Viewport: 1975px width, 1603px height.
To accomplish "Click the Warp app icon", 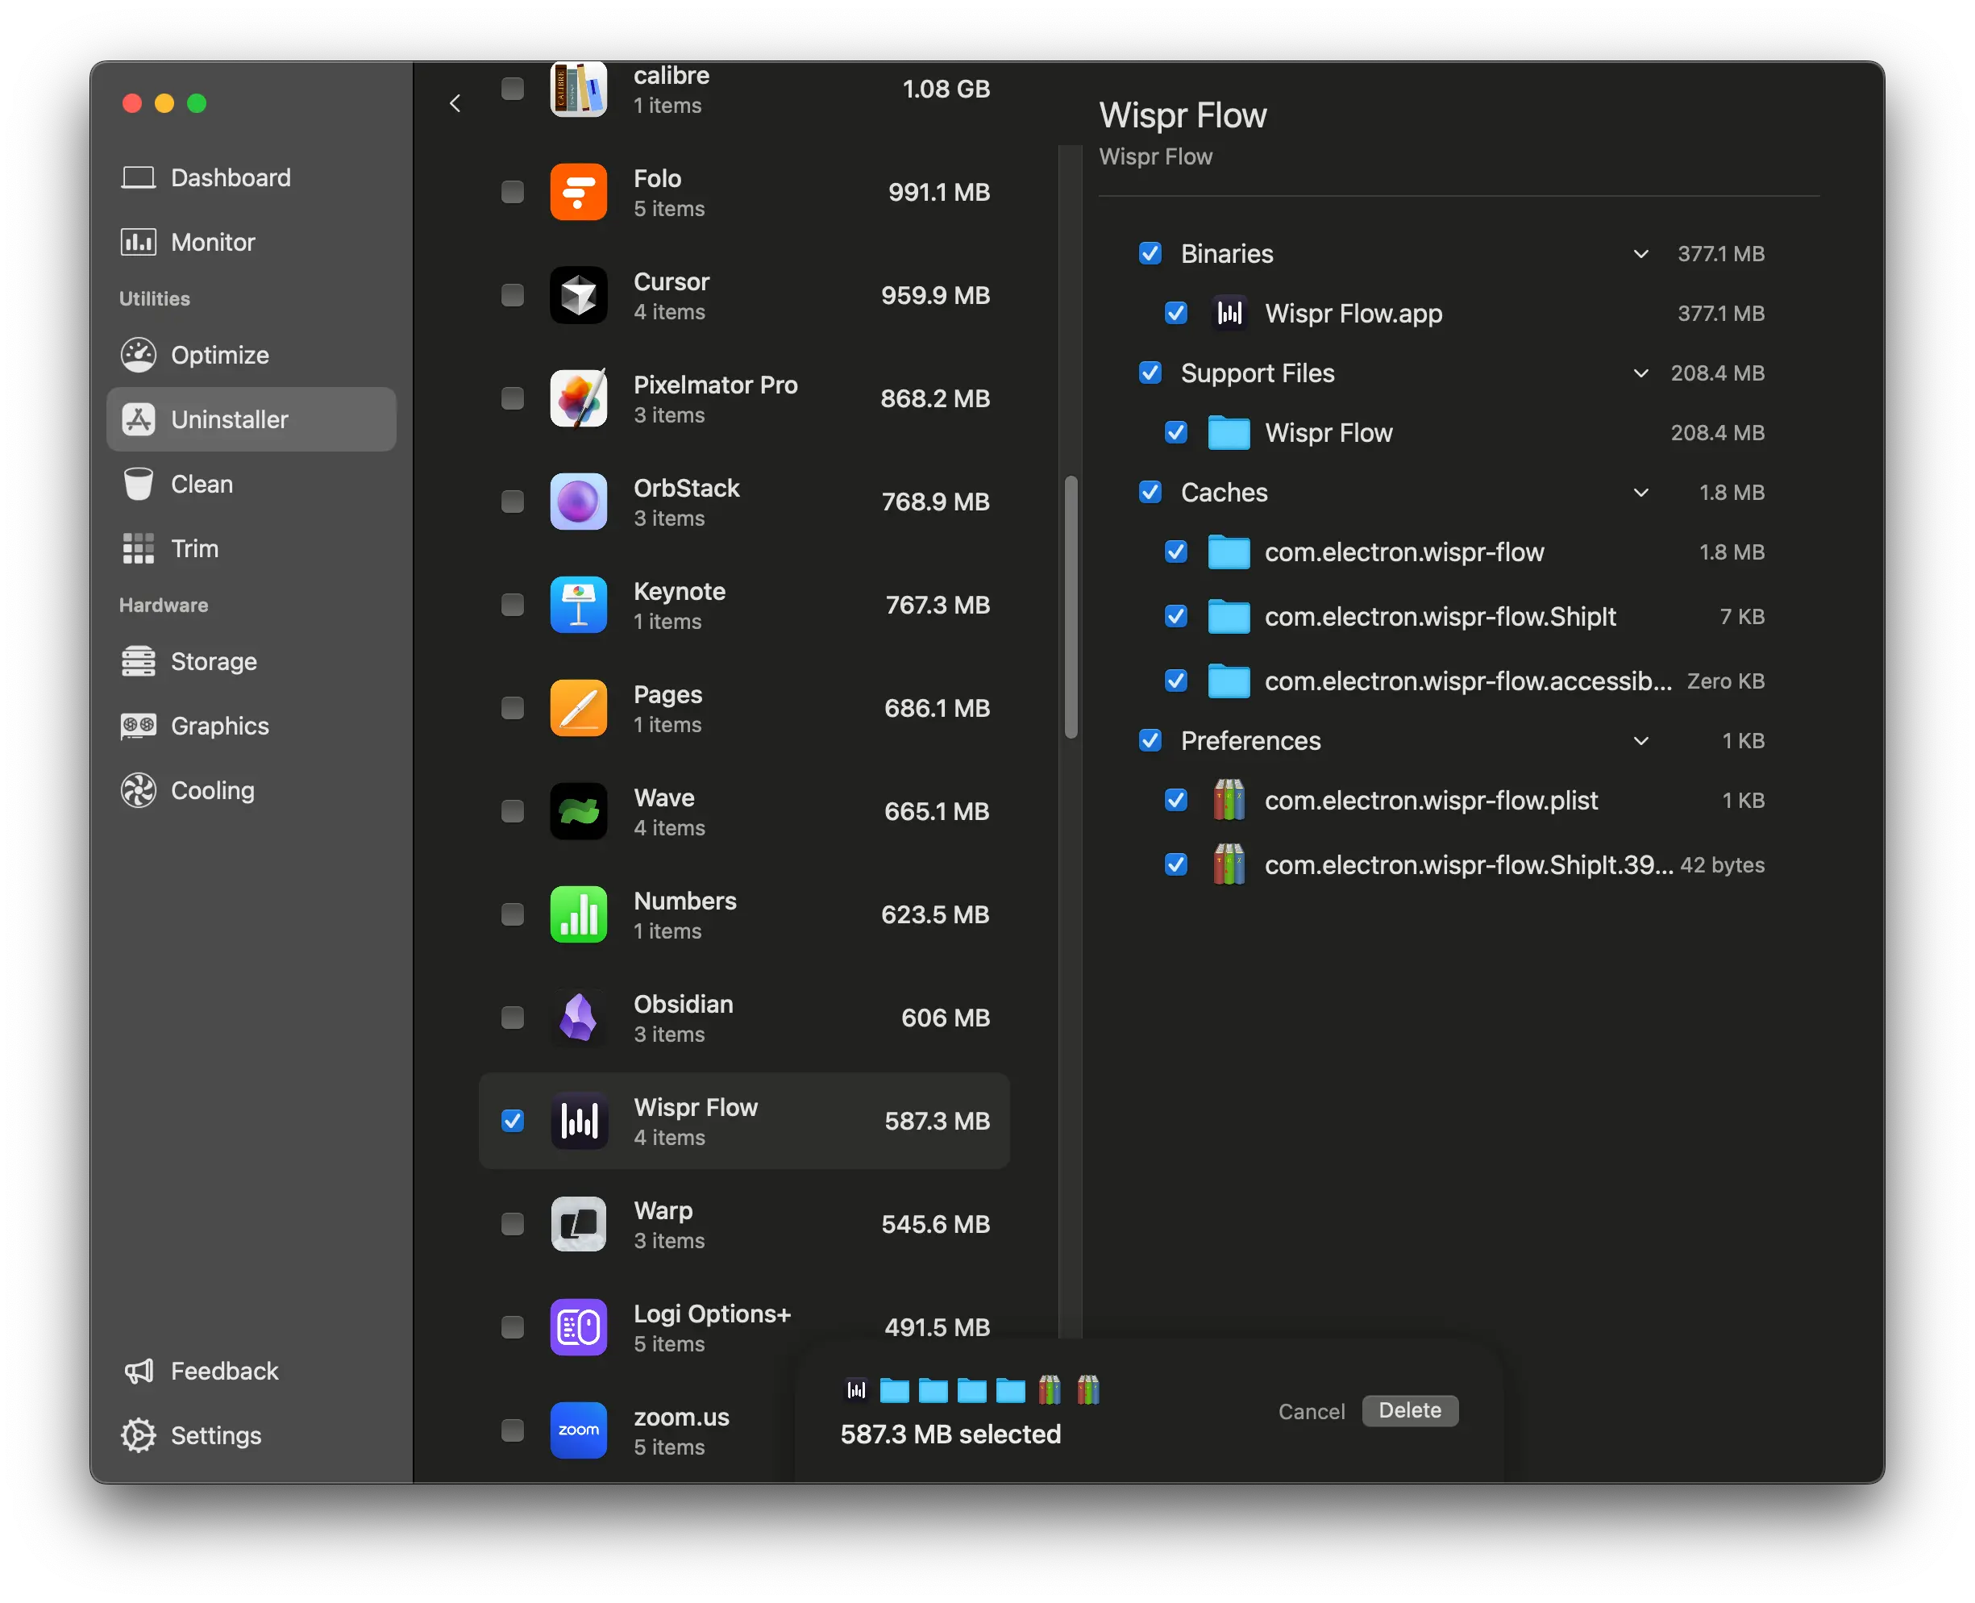I will tap(579, 1224).
